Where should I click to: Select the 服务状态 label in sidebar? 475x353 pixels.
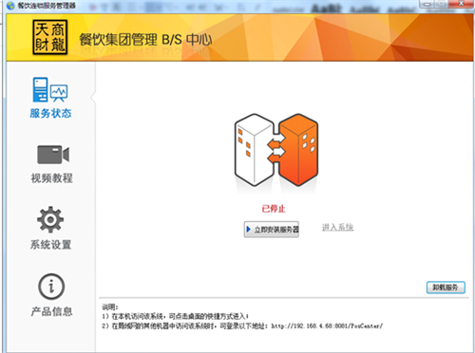click(x=50, y=113)
